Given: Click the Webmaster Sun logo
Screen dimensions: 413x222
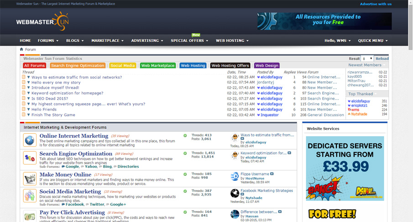Looking at the screenshot, I should 42,21.
